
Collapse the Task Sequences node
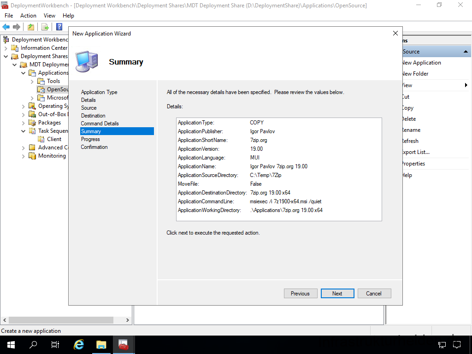(23, 131)
